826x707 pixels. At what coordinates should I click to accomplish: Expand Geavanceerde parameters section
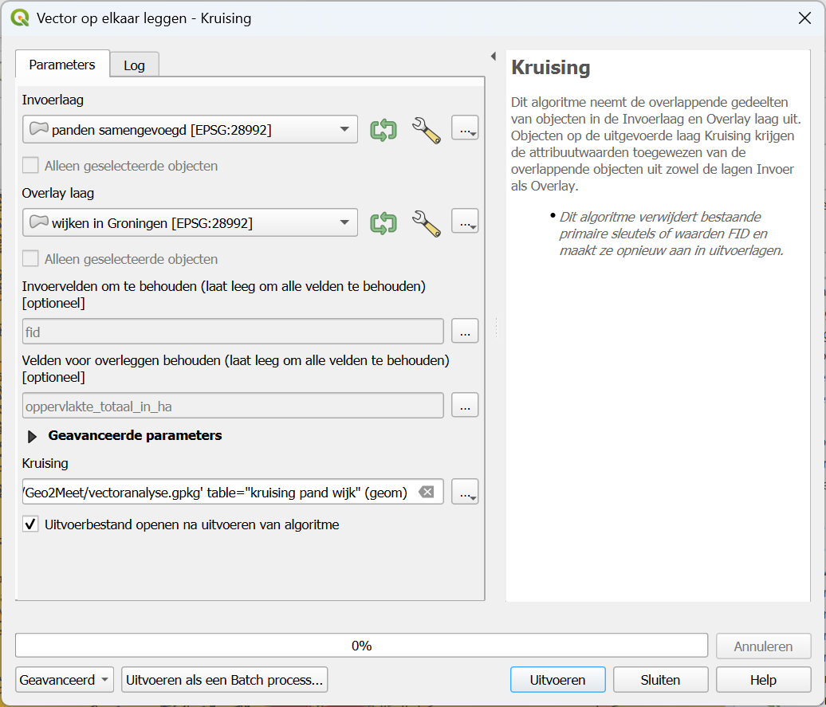[33, 436]
